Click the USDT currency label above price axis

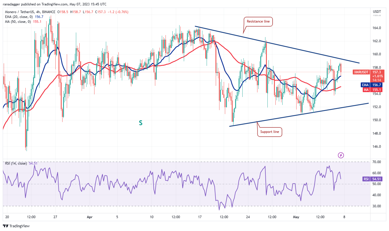pyautogui.click(x=377, y=11)
